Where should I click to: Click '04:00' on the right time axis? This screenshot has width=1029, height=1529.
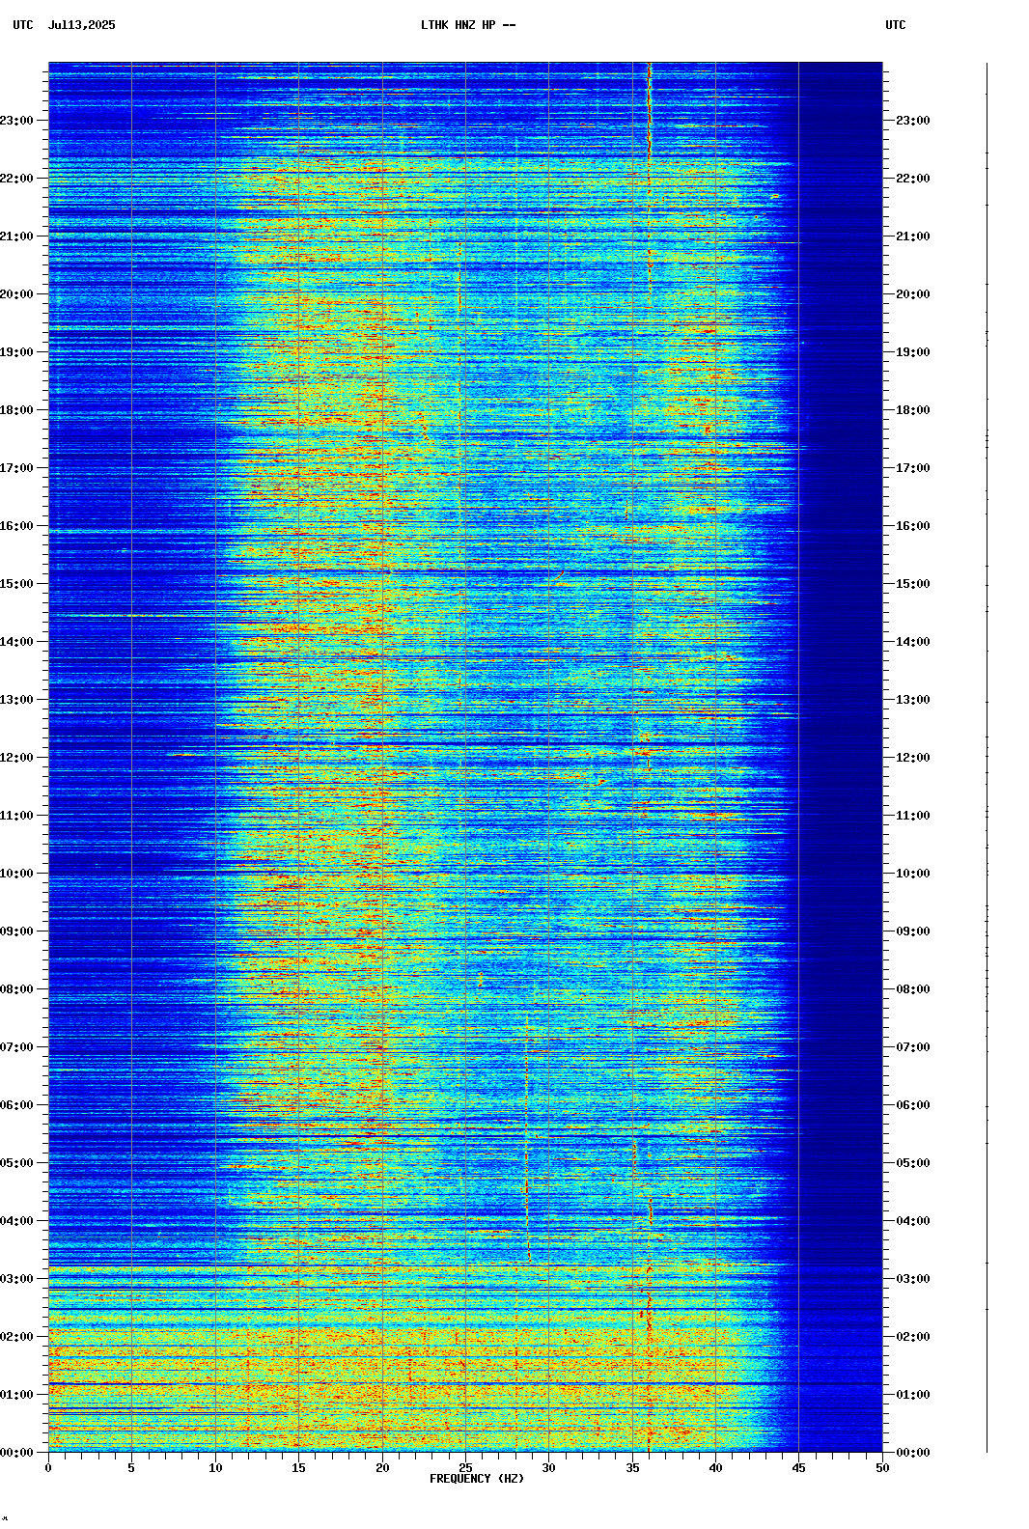click(913, 1221)
